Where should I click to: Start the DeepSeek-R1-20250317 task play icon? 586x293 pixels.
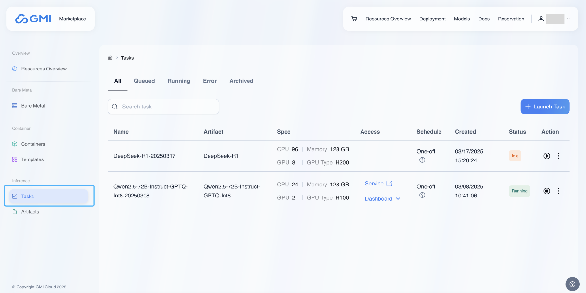547,156
